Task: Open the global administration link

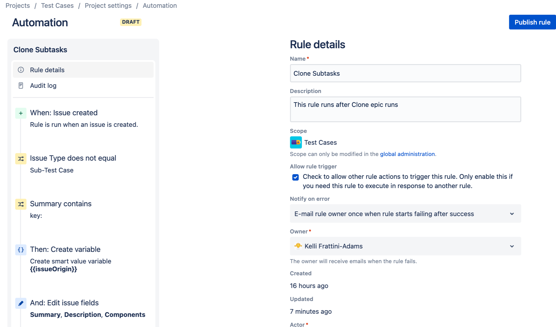Action: tap(407, 154)
